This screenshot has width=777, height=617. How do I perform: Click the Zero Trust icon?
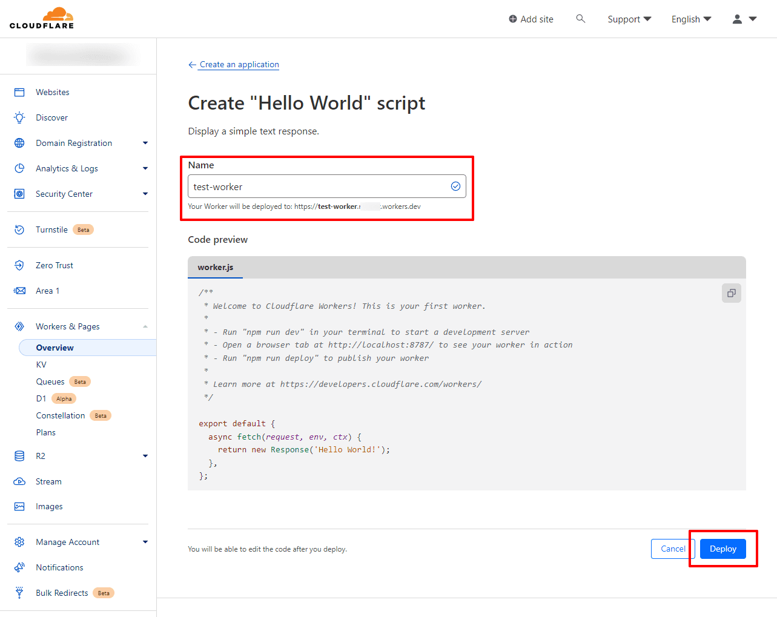pyautogui.click(x=19, y=265)
